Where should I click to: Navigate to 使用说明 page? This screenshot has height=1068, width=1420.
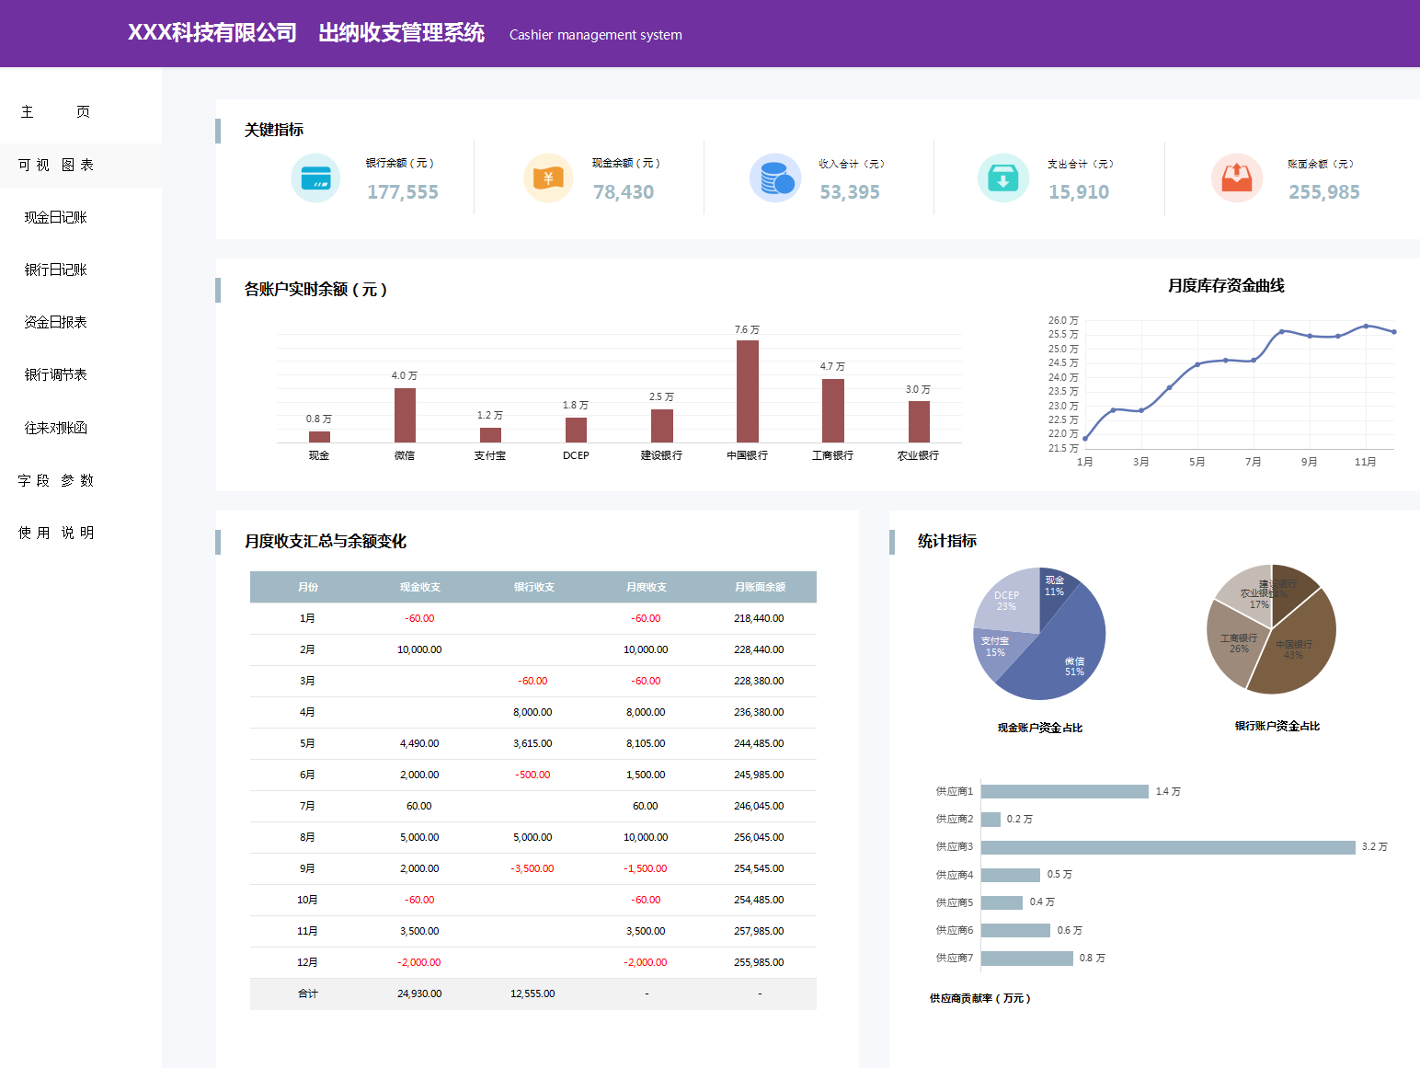pos(55,533)
